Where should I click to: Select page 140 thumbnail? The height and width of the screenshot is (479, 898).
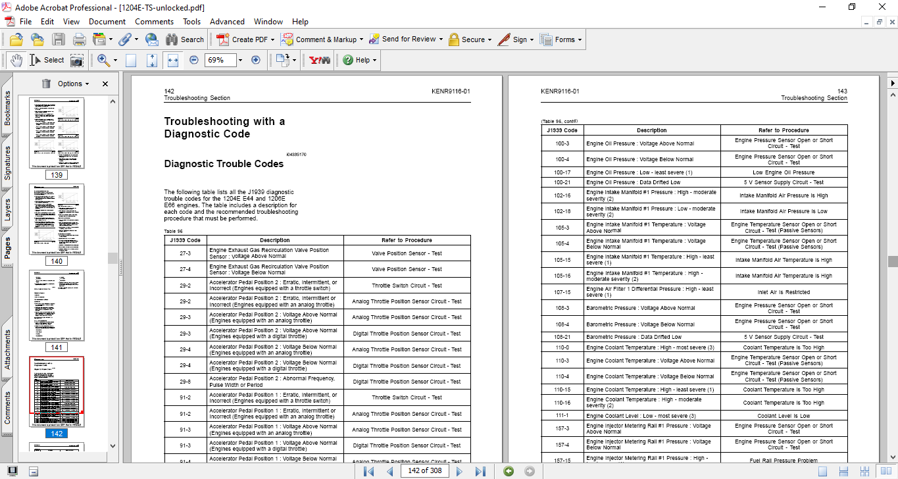point(57,219)
